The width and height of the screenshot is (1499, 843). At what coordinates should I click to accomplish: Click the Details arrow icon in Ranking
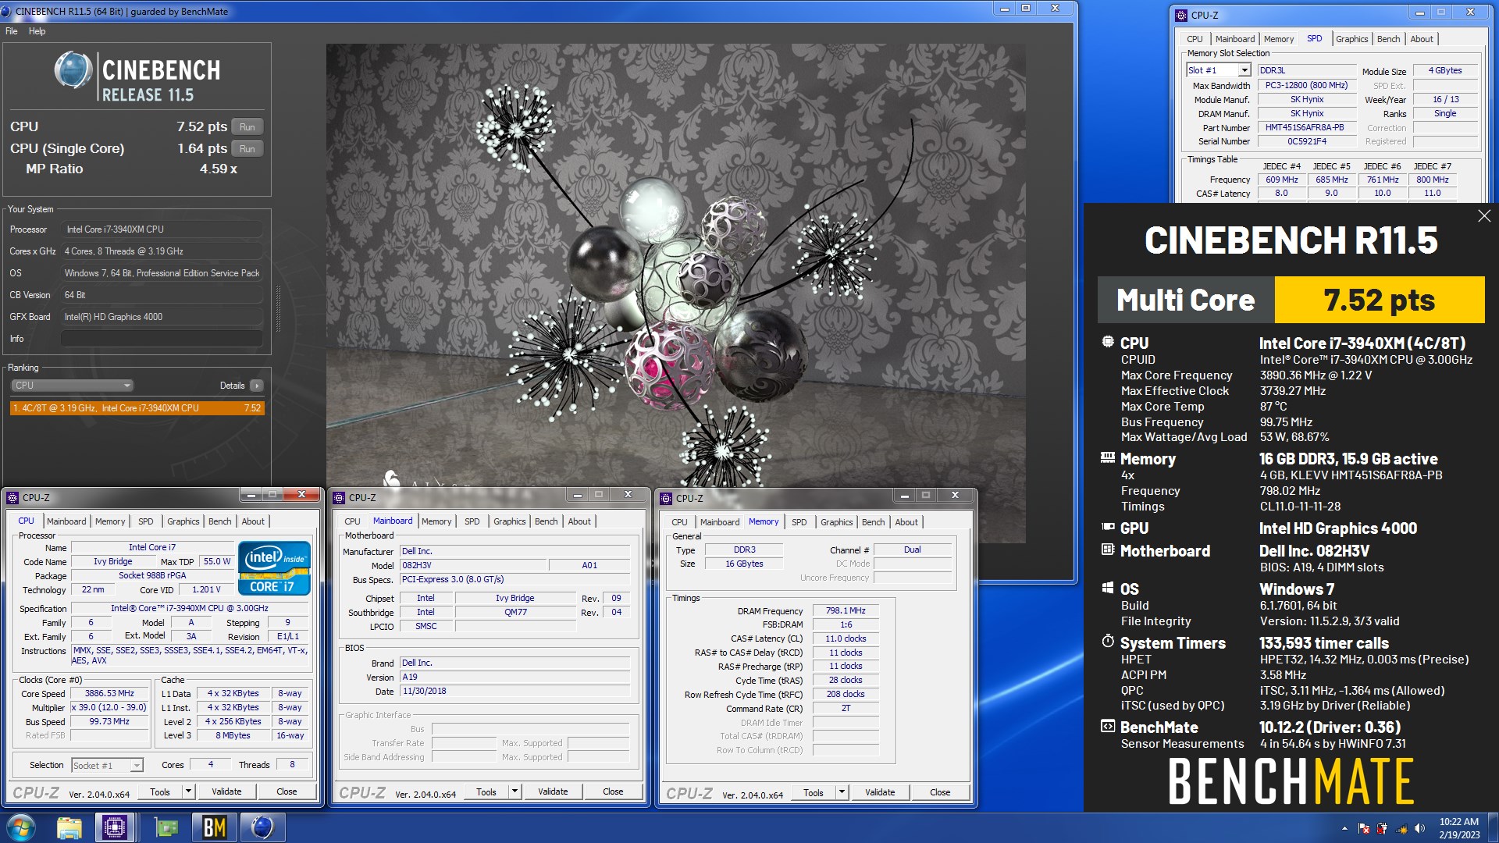tap(257, 386)
